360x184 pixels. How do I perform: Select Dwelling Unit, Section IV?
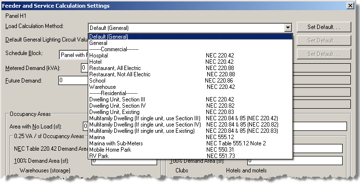(x=190, y=106)
